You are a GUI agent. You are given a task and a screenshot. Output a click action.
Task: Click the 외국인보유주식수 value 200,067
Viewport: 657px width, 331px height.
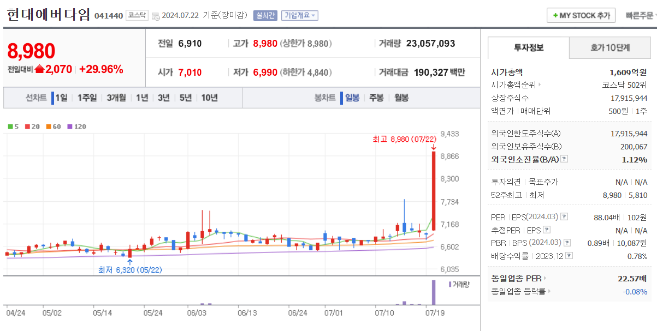click(x=635, y=146)
